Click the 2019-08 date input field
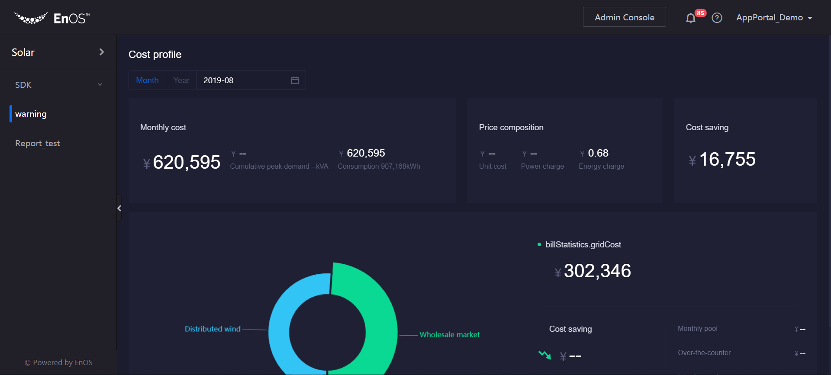The height and width of the screenshot is (375, 831). 242,80
